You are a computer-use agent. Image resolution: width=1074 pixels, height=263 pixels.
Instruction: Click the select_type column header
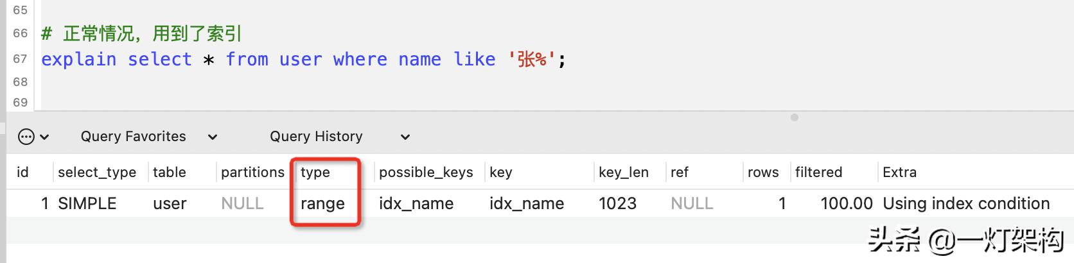pyautogui.click(x=97, y=172)
